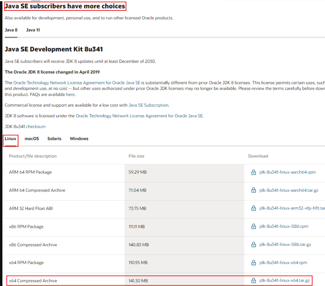This screenshot has width=325, height=286.
Task: Download jdk-8u341-linux-i586.rpm
Action: pos(284,226)
